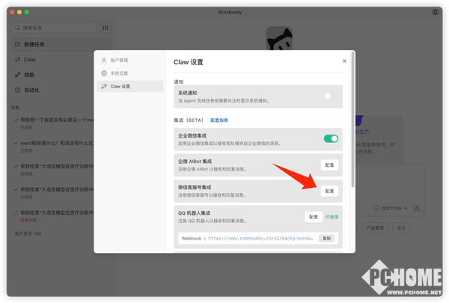The height and width of the screenshot is (303, 449).
Task: Enable the 系统通知 toggle
Action: [330, 97]
